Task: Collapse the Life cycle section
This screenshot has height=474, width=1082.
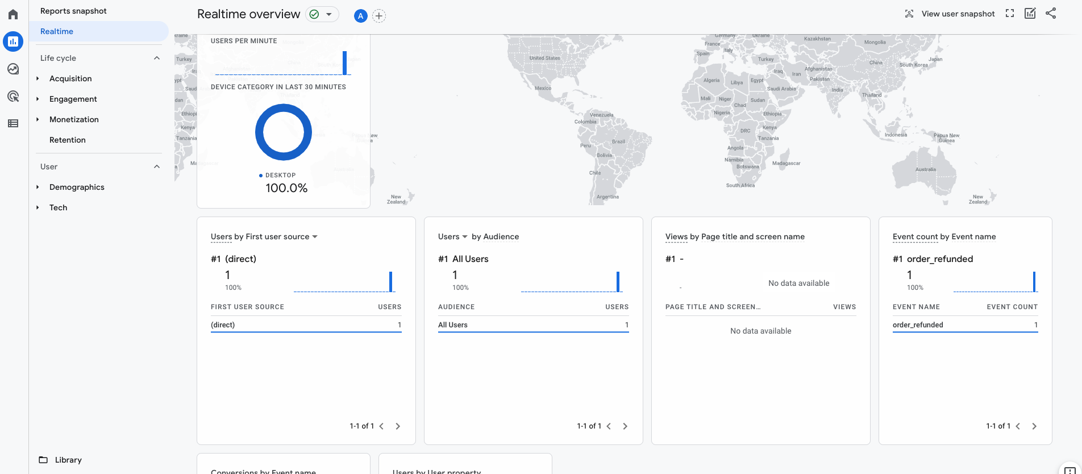Action: pos(157,58)
